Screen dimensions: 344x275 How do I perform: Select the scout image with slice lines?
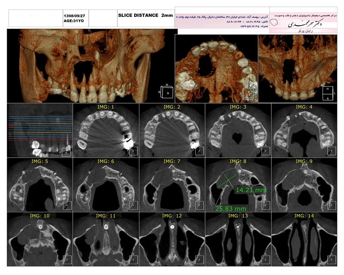[40, 130]
